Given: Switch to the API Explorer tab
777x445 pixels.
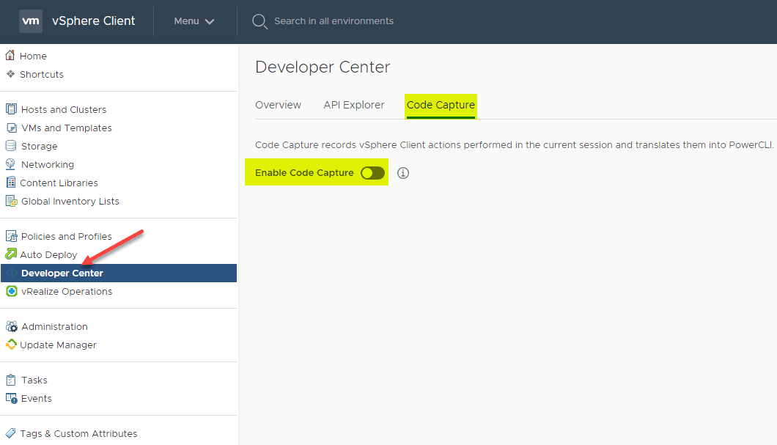Looking at the screenshot, I should (x=354, y=105).
